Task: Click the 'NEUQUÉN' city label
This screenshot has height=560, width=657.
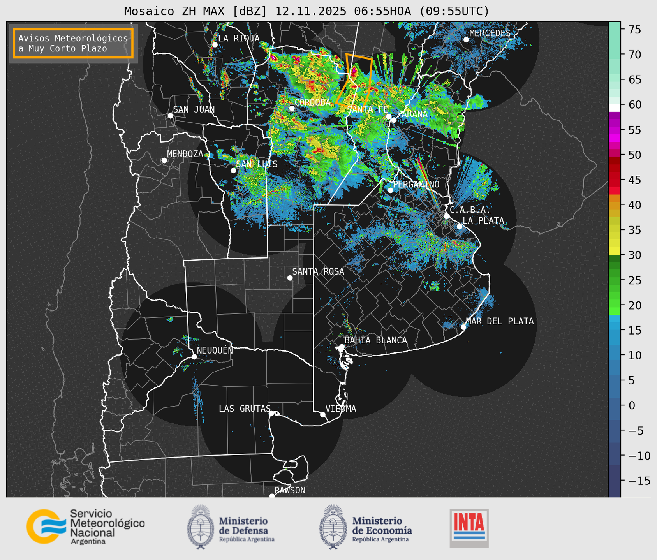Action: [x=215, y=350]
